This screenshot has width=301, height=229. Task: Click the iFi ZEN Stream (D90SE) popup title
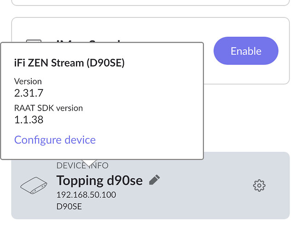[69, 62]
